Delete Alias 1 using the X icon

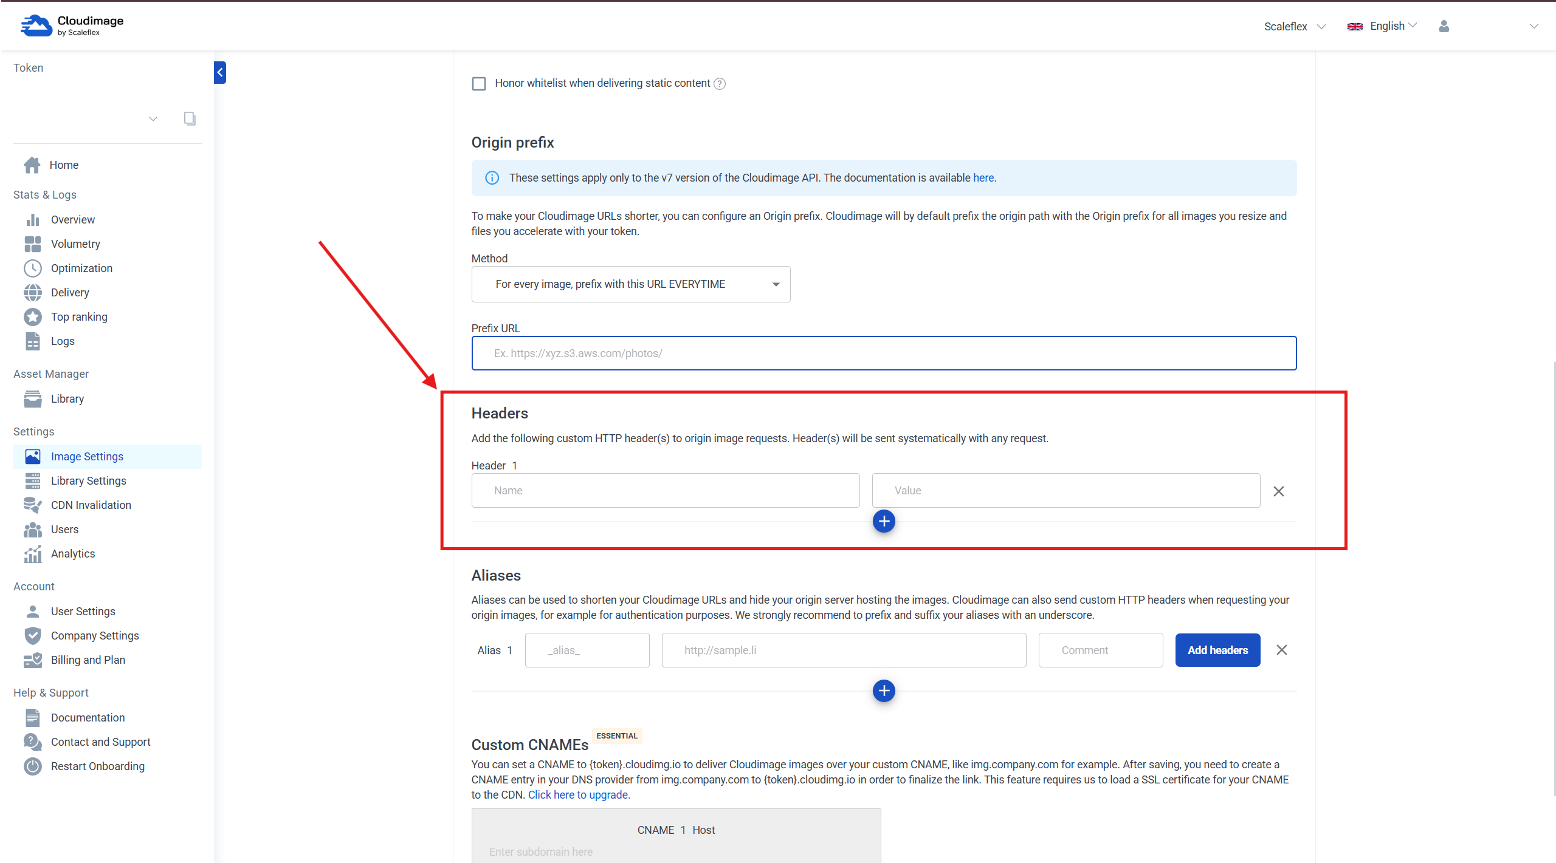pos(1282,650)
